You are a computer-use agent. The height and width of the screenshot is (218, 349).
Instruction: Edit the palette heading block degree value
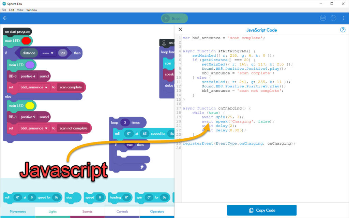point(126,197)
